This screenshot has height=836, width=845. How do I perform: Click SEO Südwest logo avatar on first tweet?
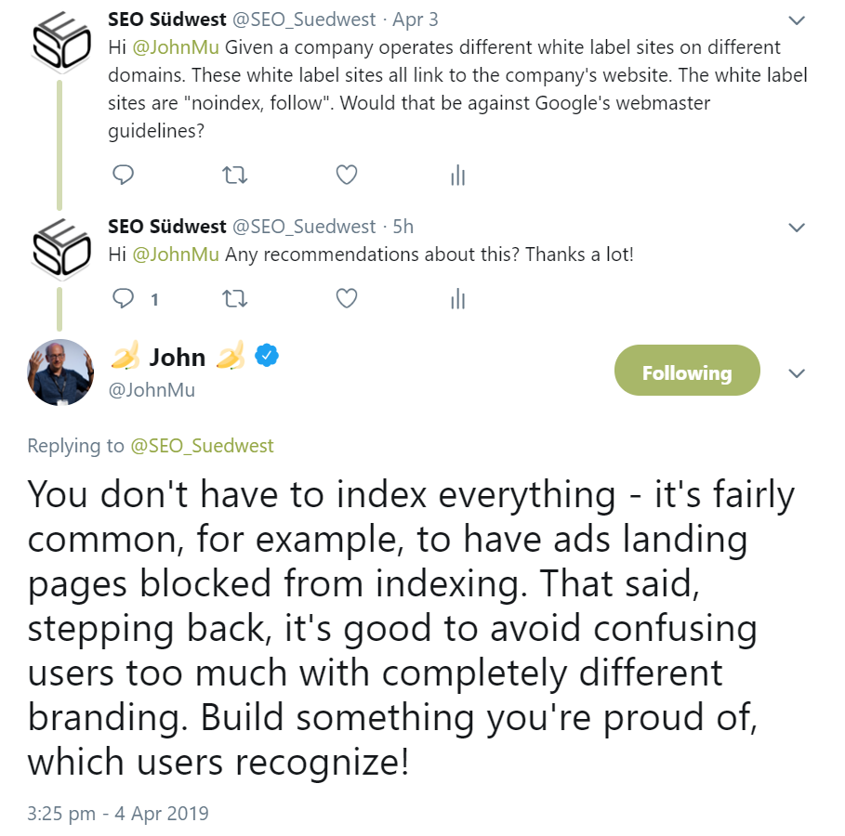click(60, 39)
